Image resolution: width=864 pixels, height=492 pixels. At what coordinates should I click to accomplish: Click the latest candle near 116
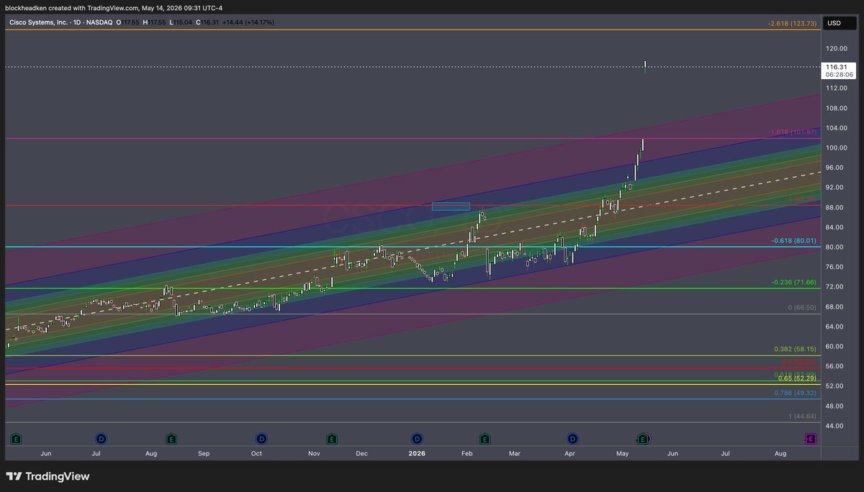645,67
